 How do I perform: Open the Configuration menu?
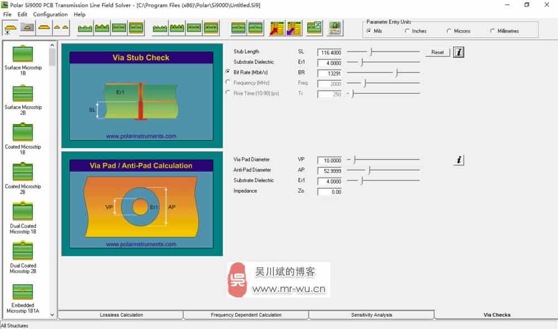tap(50, 14)
